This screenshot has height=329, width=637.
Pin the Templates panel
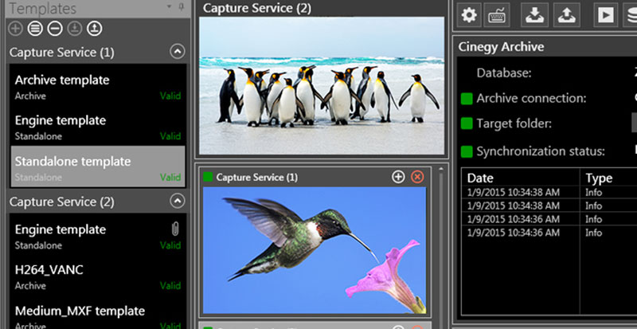coord(182,7)
